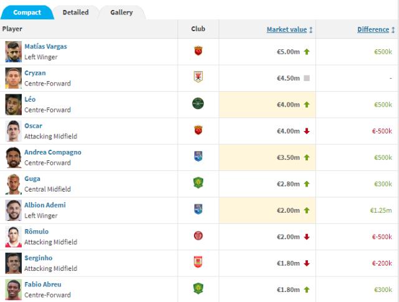The height and width of the screenshot is (302, 399).
Task: Open the green club badge beside Léo
Action: 198,104
